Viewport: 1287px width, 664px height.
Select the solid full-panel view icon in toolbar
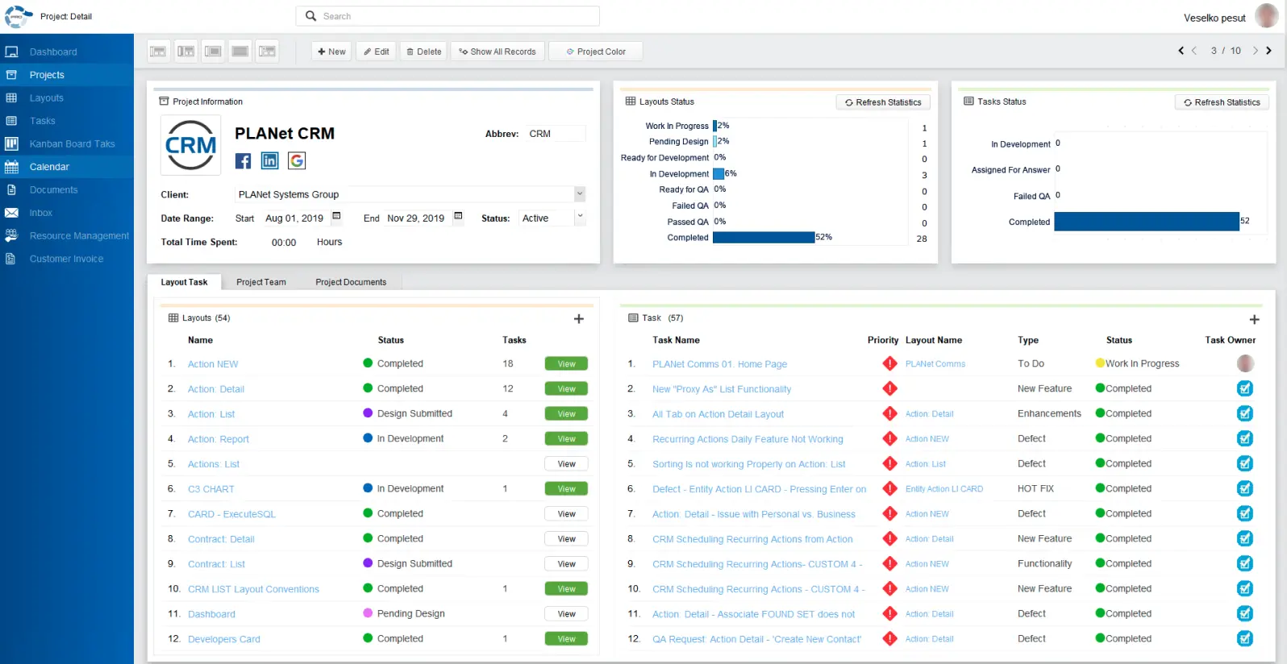pyautogui.click(x=239, y=52)
